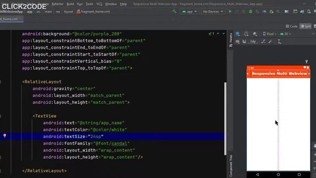316x178 pixels.
Task: Click the app breadcrumb in navigation bar
Action: pyautogui.click(x=30, y=12)
